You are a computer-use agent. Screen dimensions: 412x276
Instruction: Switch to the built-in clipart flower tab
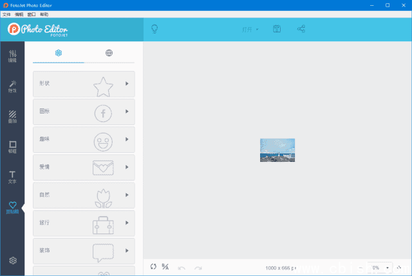pos(59,53)
